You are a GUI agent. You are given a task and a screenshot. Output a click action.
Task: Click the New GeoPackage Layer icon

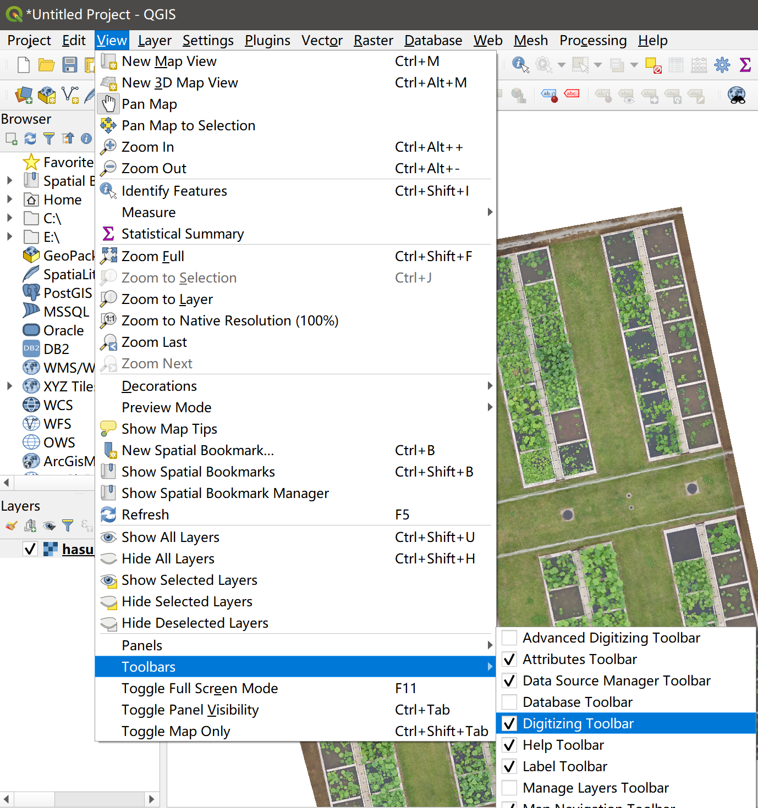(47, 95)
